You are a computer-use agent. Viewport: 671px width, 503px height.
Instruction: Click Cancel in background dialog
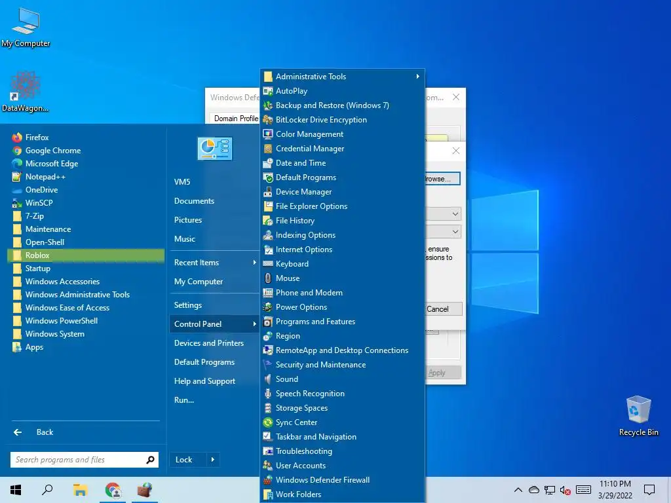point(444,309)
